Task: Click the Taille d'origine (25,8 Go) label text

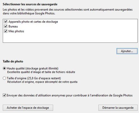Action: click(34, 78)
